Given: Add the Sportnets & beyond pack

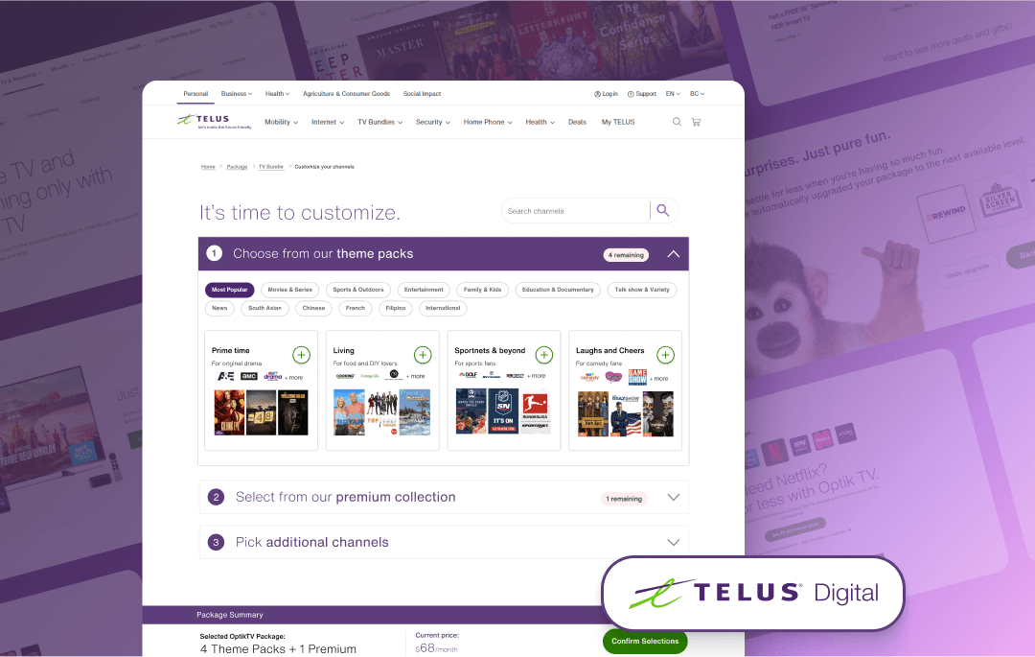Looking at the screenshot, I should click(544, 355).
